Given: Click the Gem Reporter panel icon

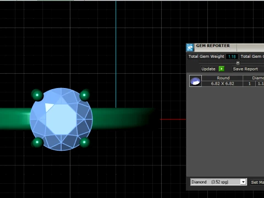Looking at the screenshot, I should click(190, 48).
